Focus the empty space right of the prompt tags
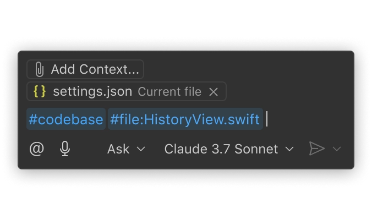Screen dimensions: 372x220 click(308, 119)
